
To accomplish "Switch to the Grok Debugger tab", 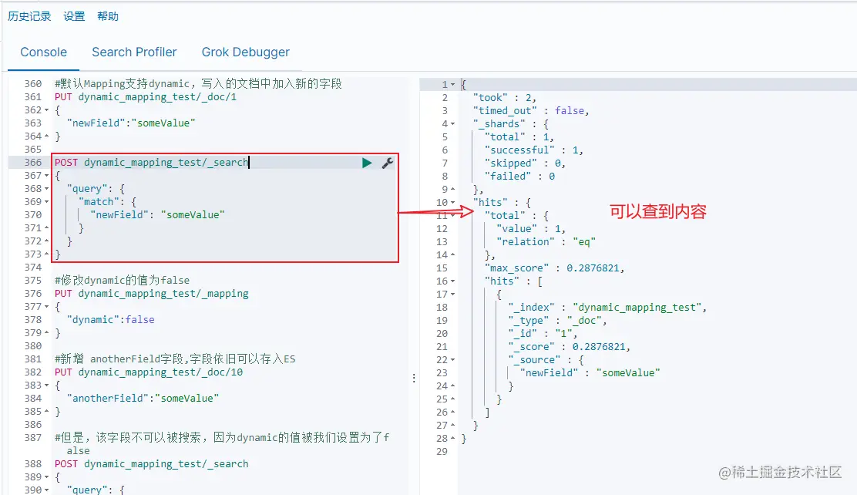I will point(245,52).
